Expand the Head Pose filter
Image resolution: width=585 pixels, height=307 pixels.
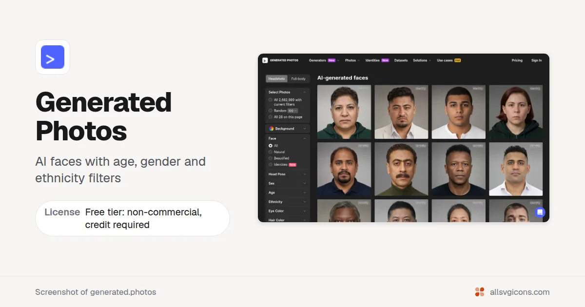click(288, 174)
